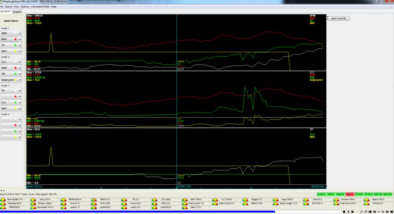Click green color swatch for Graph 2 PW
The image size is (394, 214).
[15, 74]
